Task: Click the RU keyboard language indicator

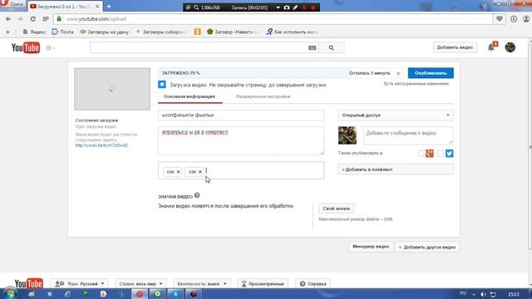Action: (x=463, y=293)
